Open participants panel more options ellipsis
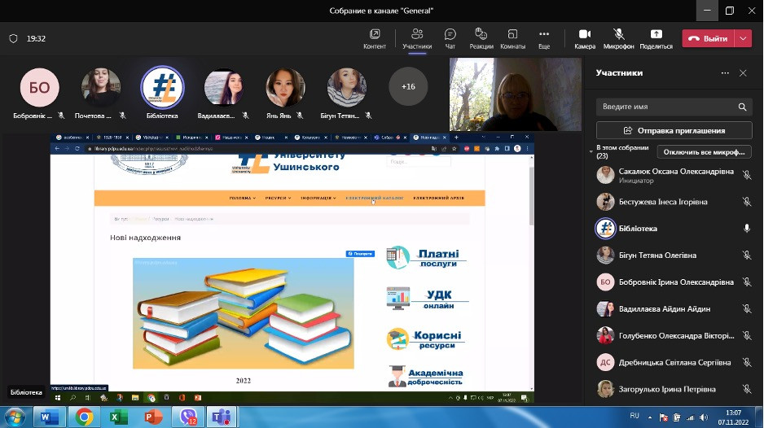 click(725, 73)
